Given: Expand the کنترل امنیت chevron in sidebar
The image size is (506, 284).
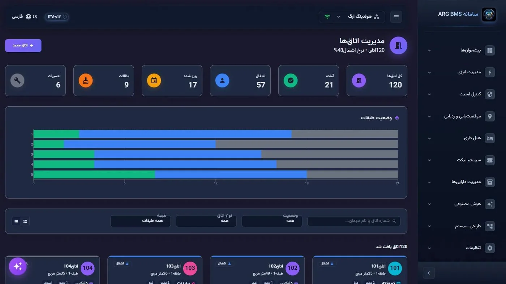Looking at the screenshot, I should click(429, 94).
